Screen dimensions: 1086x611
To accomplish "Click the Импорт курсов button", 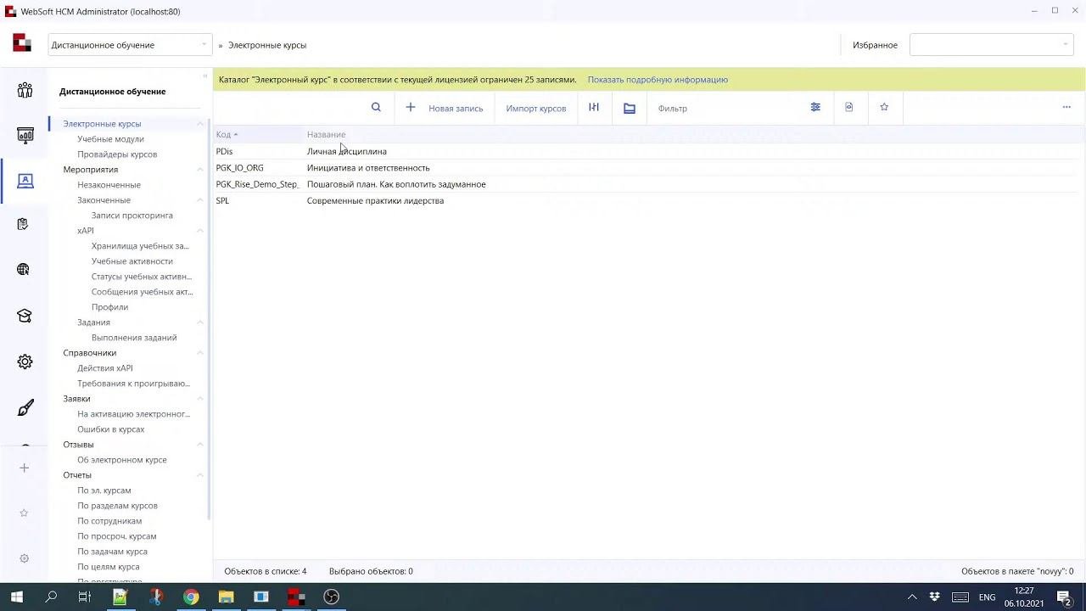I will (x=535, y=108).
